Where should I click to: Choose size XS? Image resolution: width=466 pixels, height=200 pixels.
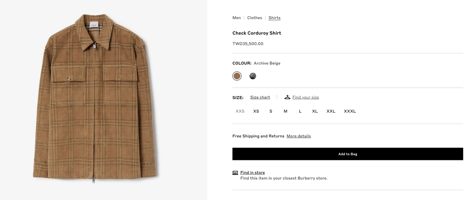point(256,111)
